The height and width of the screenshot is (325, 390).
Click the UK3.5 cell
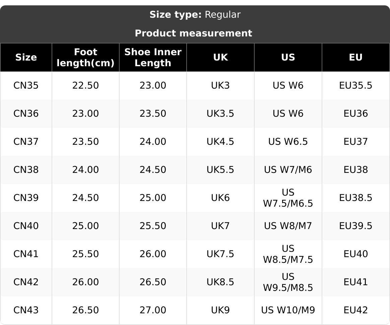(x=220, y=114)
